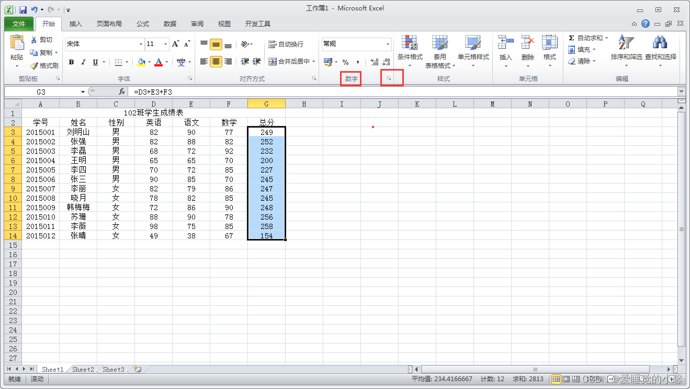Viewport: 690px width, 389px height.
Task: Apply the red font color A
Action: click(159, 62)
